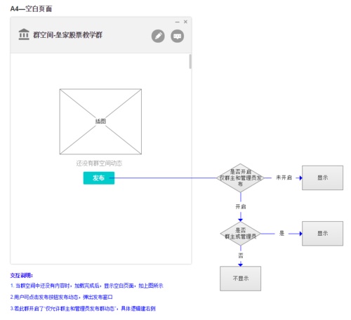Click the 还没有群空间动态 empty-state text

99,164
